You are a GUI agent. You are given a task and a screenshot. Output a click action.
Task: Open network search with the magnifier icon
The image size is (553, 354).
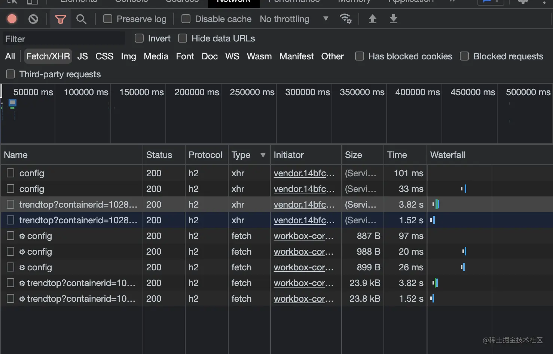tap(81, 19)
